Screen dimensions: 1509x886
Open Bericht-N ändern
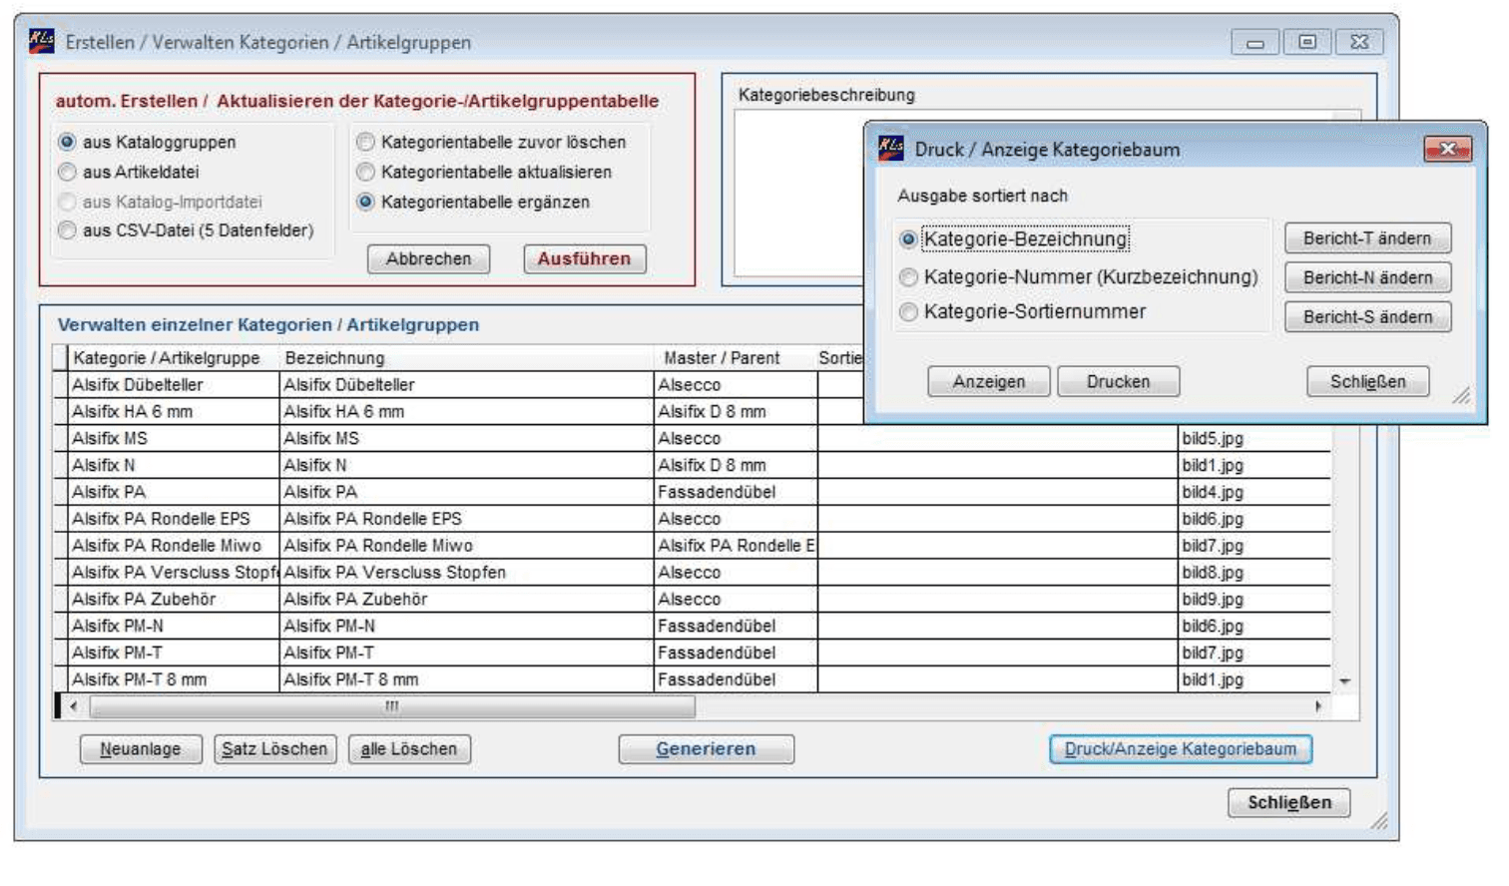(1367, 277)
